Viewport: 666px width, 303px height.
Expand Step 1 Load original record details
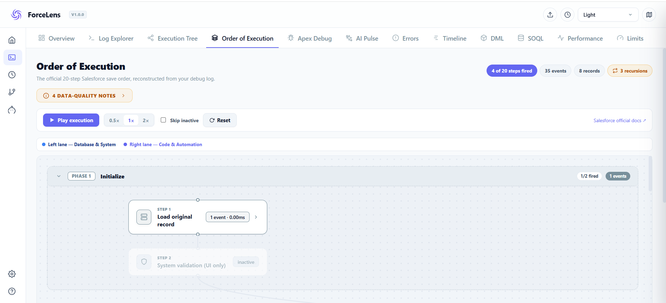(x=256, y=217)
